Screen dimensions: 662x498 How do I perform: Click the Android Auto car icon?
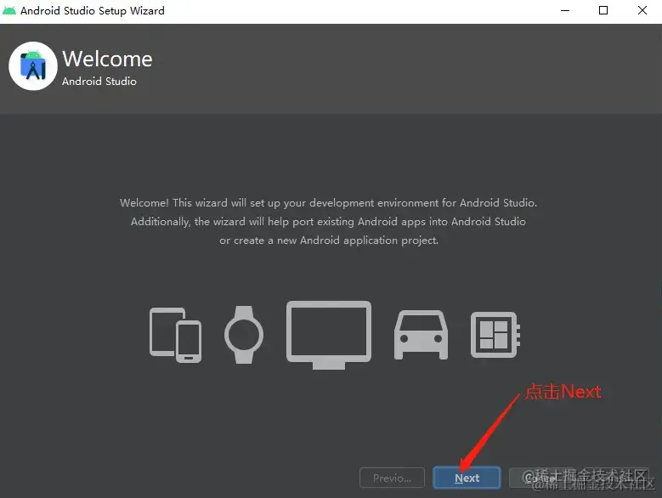click(x=421, y=335)
